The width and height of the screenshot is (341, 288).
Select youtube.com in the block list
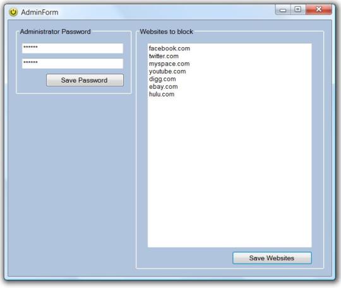tap(167, 71)
